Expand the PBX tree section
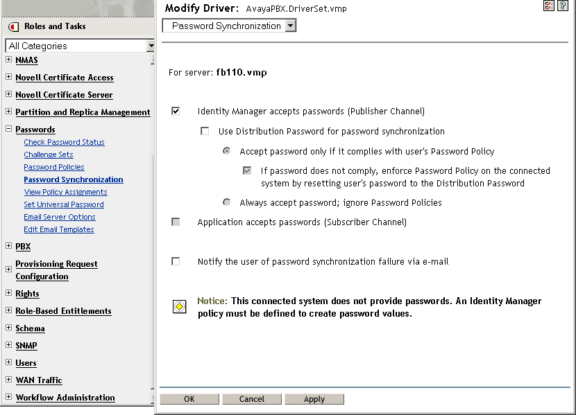576x415 pixels. pyautogui.click(x=7, y=247)
